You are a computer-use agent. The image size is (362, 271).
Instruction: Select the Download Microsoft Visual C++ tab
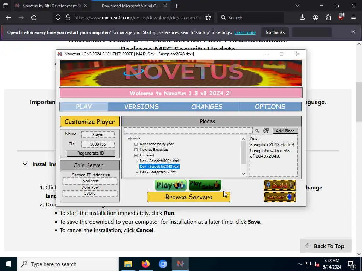pyautogui.click(x=131, y=6)
